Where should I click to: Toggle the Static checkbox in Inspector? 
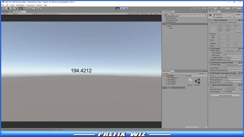[x=235, y=14]
